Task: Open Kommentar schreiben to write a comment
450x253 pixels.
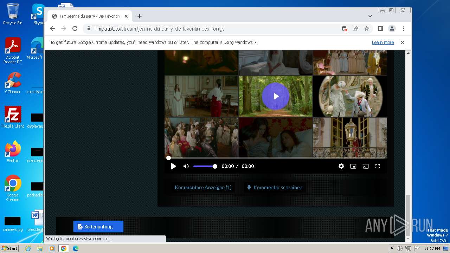Action: click(275, 187)
